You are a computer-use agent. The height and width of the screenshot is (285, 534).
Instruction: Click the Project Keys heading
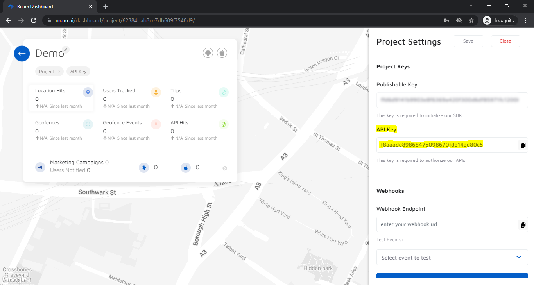point(393,66)
